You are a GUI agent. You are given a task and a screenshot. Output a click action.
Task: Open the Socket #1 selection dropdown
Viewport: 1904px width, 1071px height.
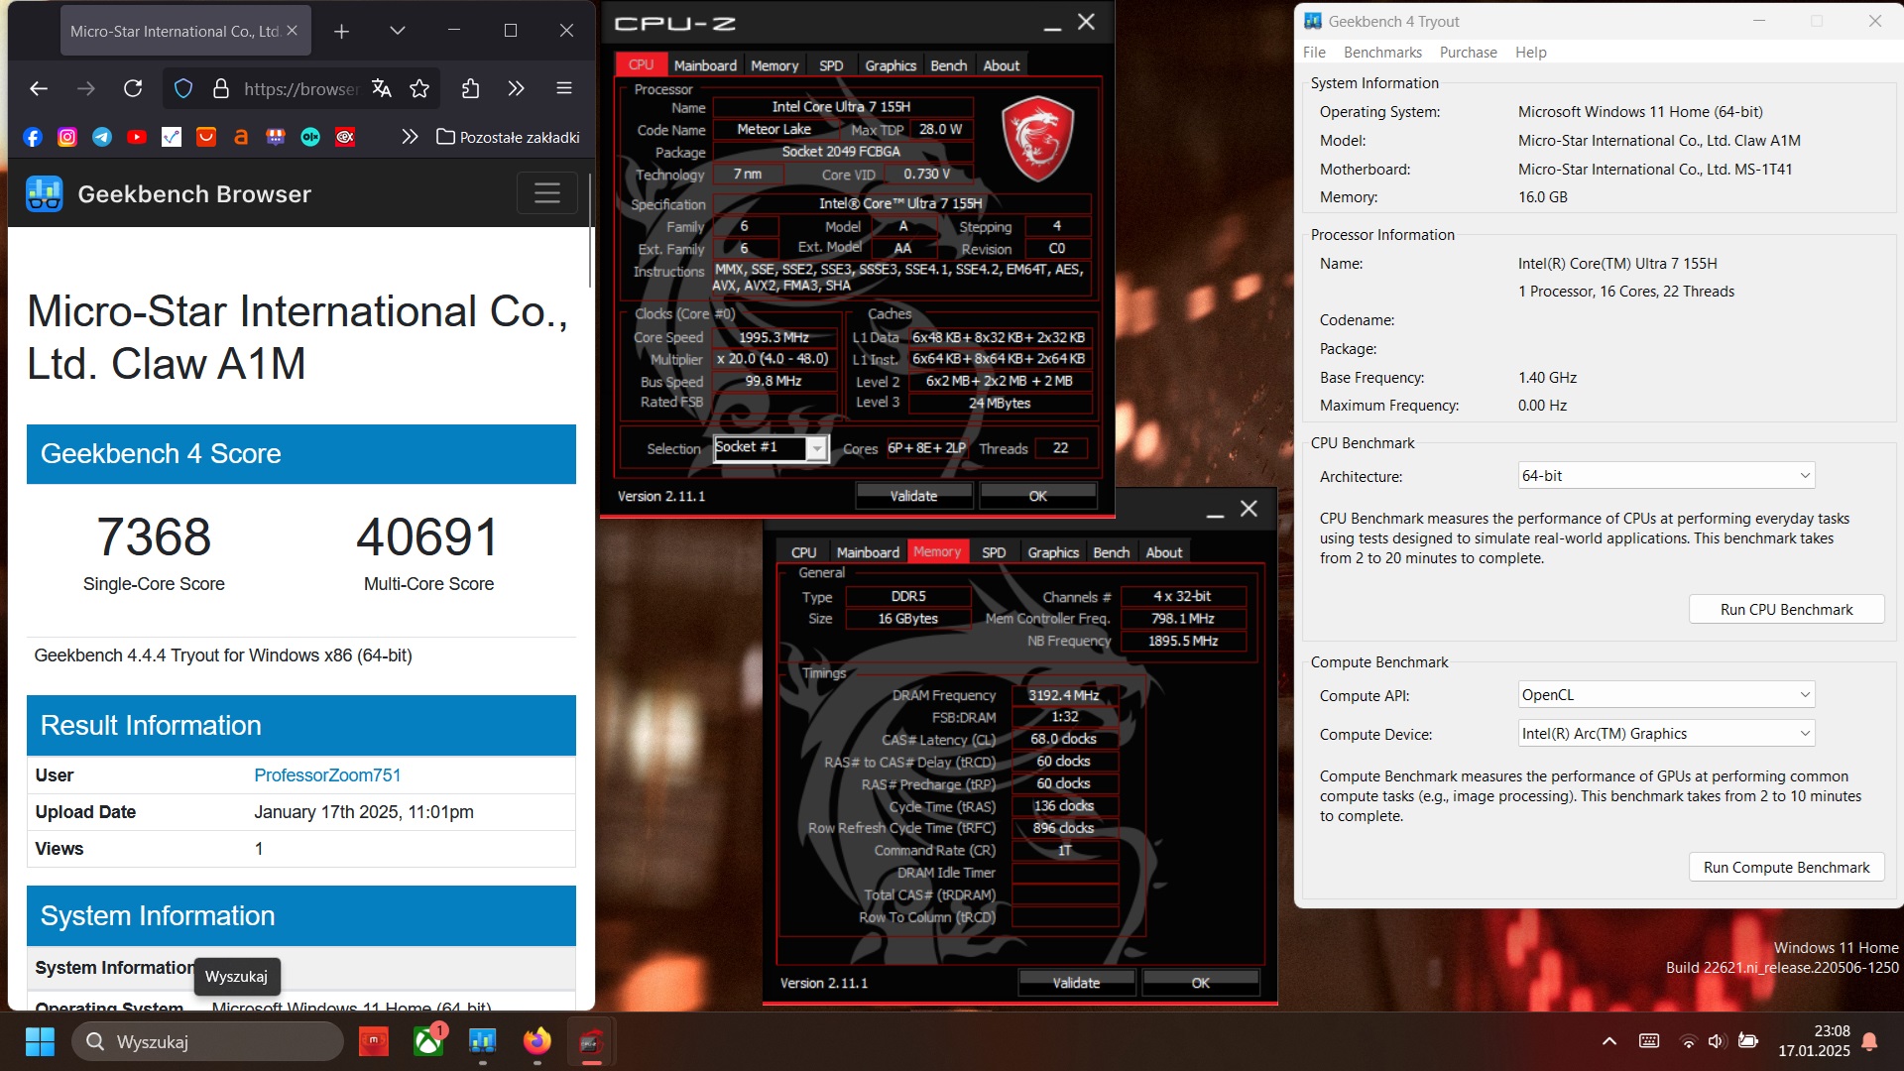tap(771, 448)
